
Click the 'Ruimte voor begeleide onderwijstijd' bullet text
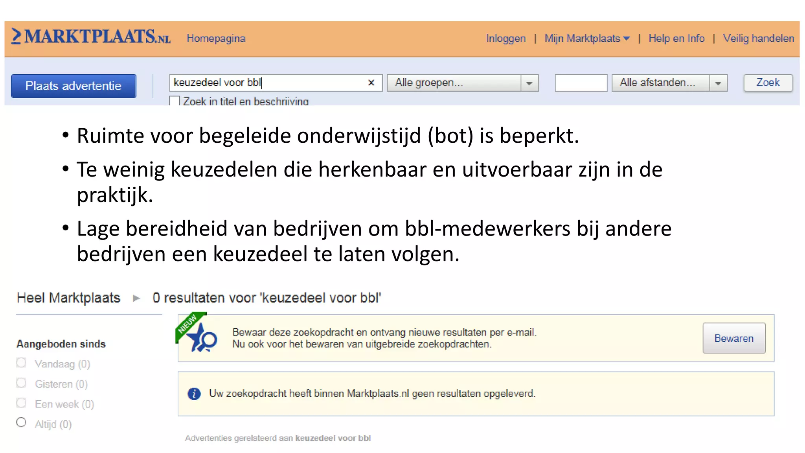pos(328,136)
